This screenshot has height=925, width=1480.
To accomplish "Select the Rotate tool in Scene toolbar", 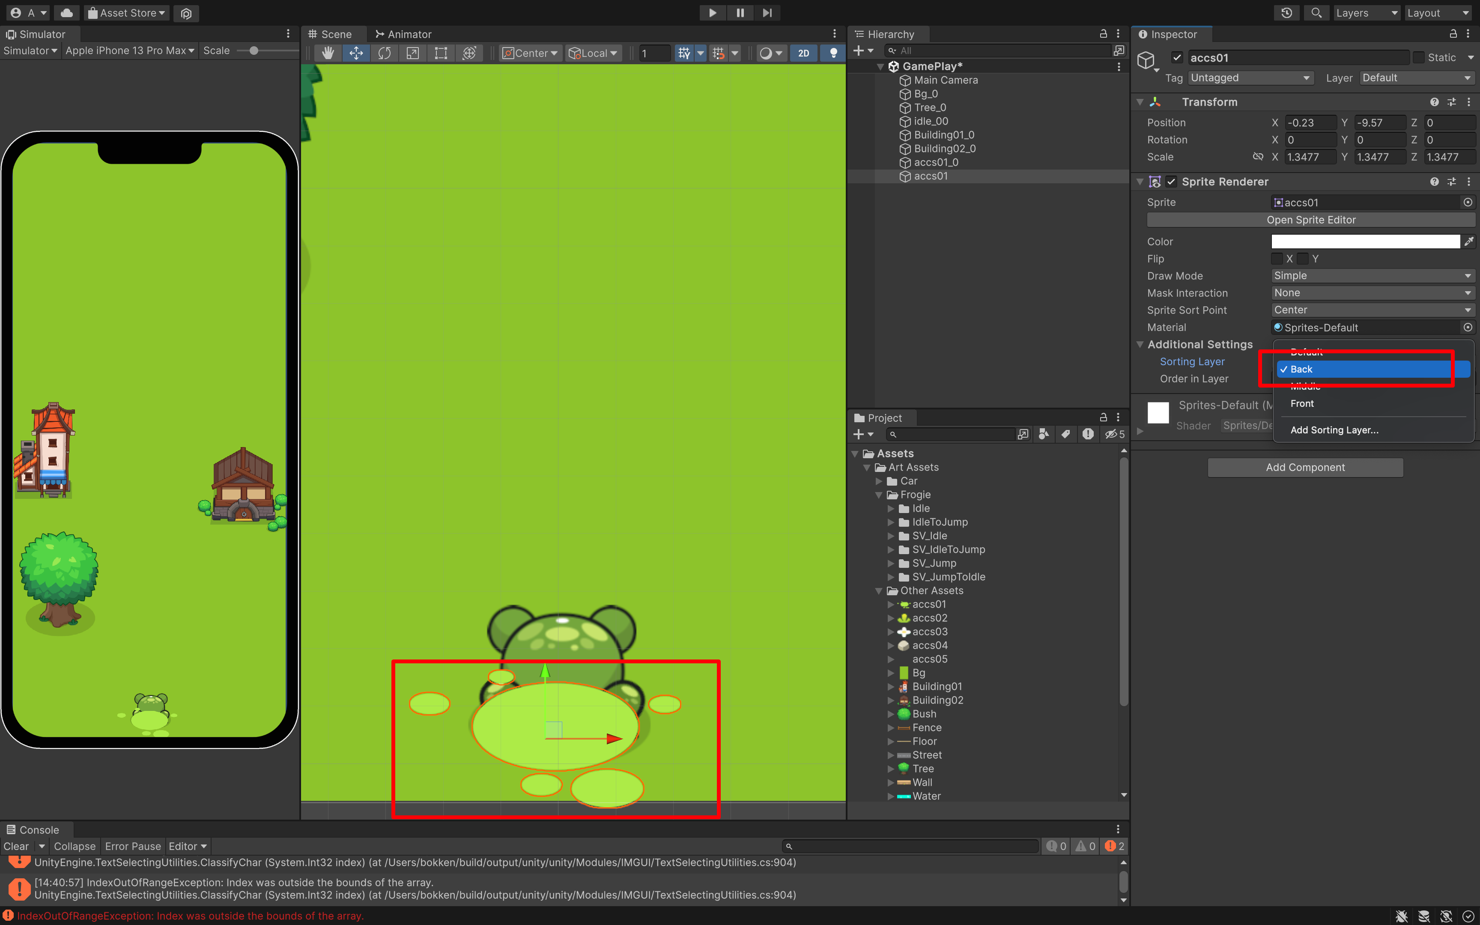I will pos(384,53).
